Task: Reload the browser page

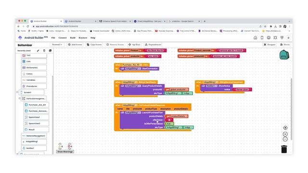Action: pyautogui.click(x=28, y=26)
